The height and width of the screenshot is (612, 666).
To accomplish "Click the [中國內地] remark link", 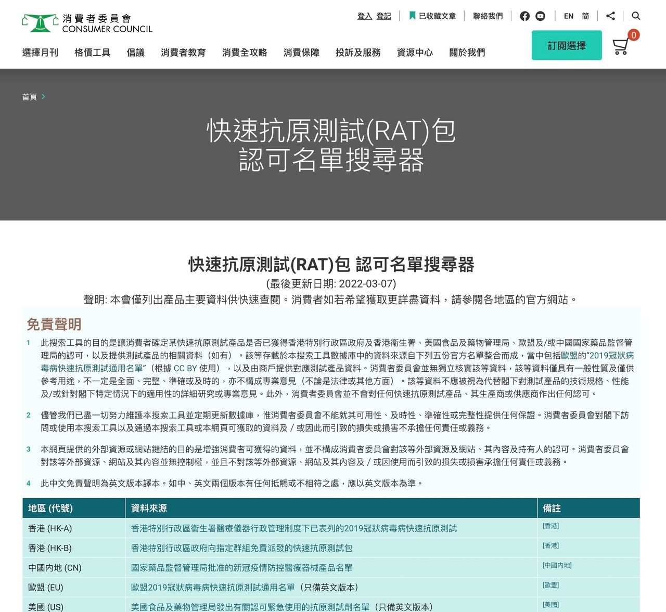I will click(557, 566).
